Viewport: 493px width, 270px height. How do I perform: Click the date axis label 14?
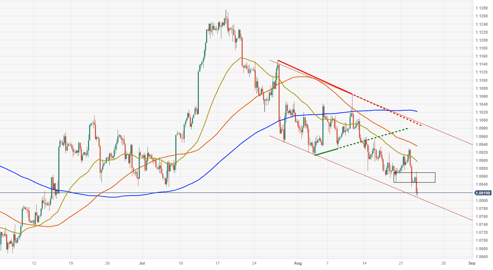coord(364,263)
